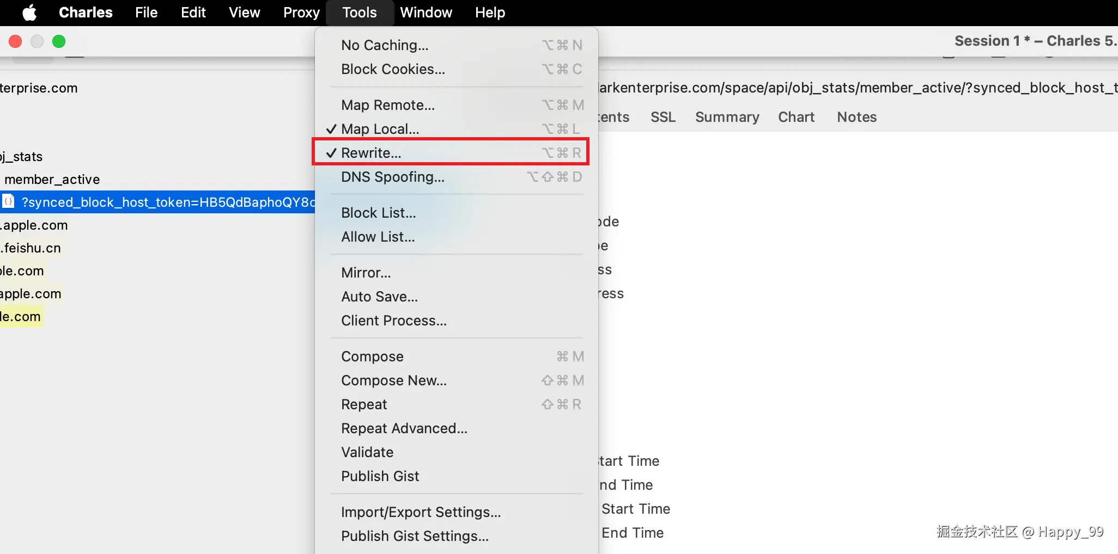This screenshot has width=1118, height=554.
Task: Select the Repeat menu item
Action: [x=457, y=404]
